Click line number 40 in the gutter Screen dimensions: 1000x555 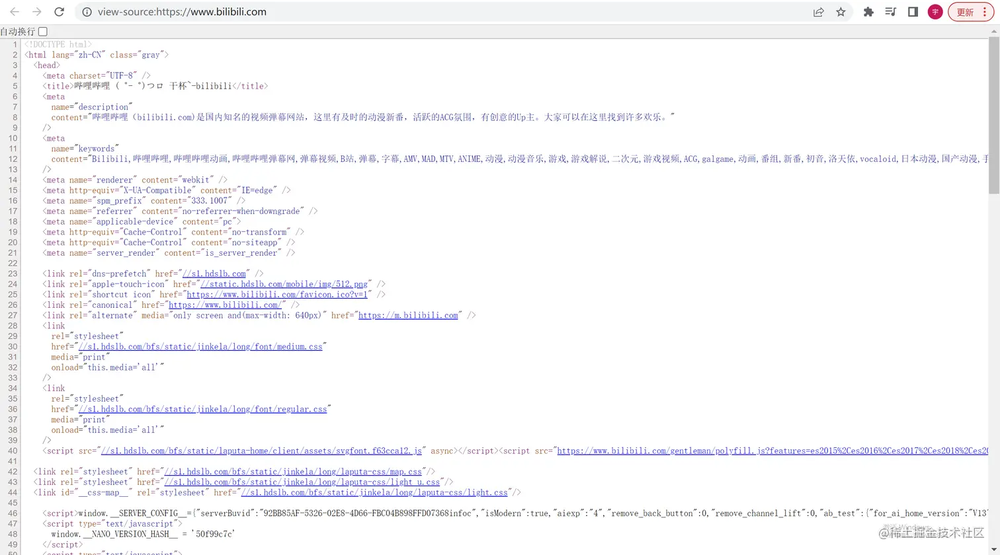[13, 451]
